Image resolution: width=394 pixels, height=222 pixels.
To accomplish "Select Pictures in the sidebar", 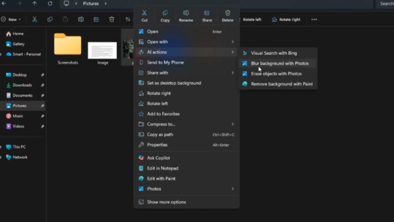I will [x=23, y=106].
